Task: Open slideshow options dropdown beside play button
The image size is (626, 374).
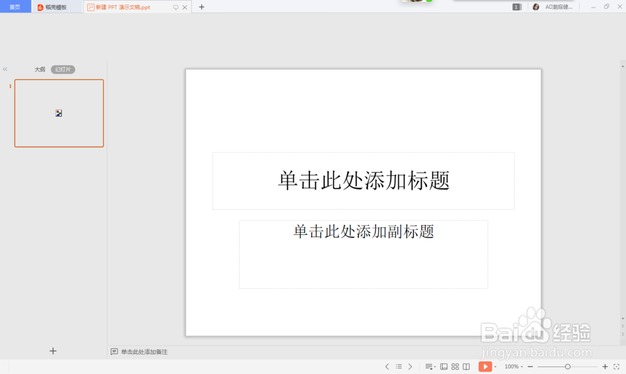Action: click(x=495, y=366)
